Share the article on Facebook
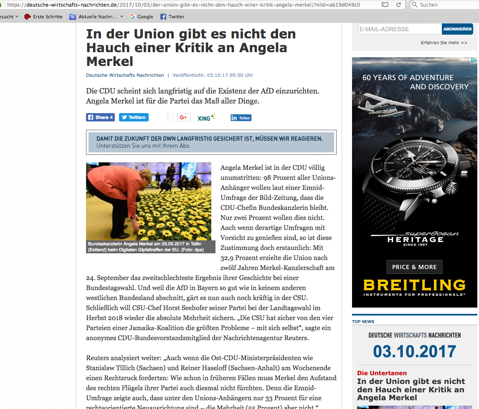Viewport: 479px width, 409px height. click(100, 117)
